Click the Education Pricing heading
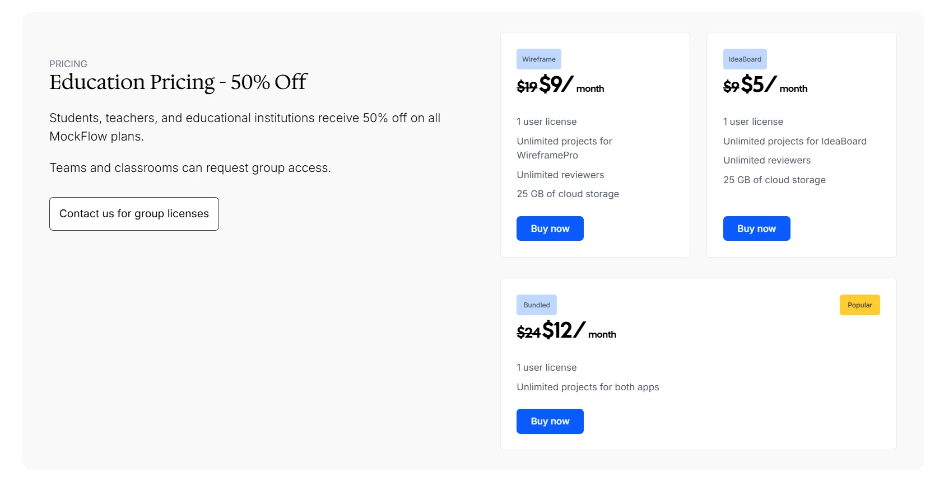The height and width of the screenshot is (481, 944). 178,82
